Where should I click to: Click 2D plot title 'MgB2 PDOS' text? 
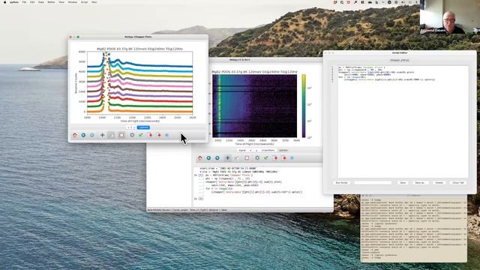pos(254,72)
